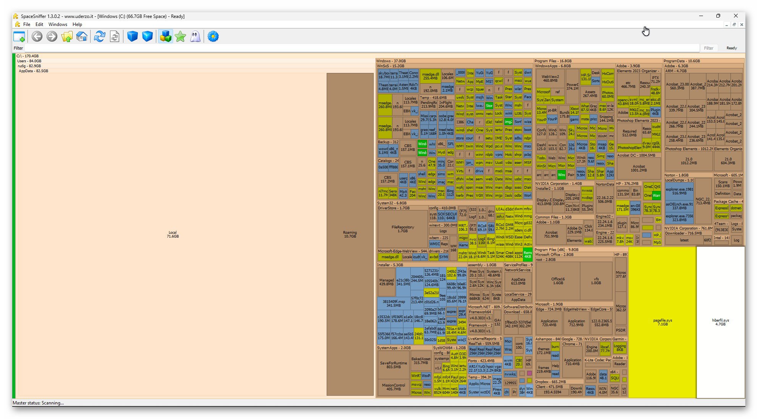Open the Windows menu
Screen dimensions: 758x419
pos(58,24)
